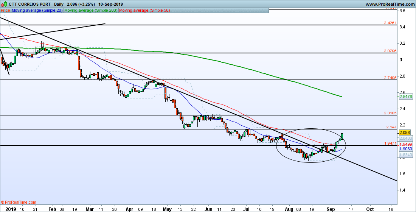416x212 pixels.
Task: Open the www.ProRealTime.com link
Action: [x=390, y=4]
